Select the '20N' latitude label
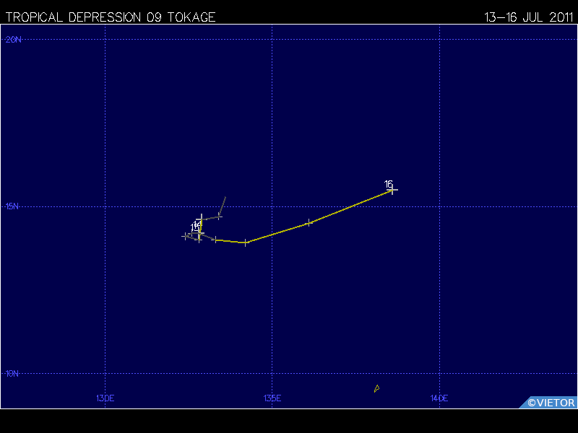Image resolution: width=578 pixels, height=433 pixels. [13, 40]
